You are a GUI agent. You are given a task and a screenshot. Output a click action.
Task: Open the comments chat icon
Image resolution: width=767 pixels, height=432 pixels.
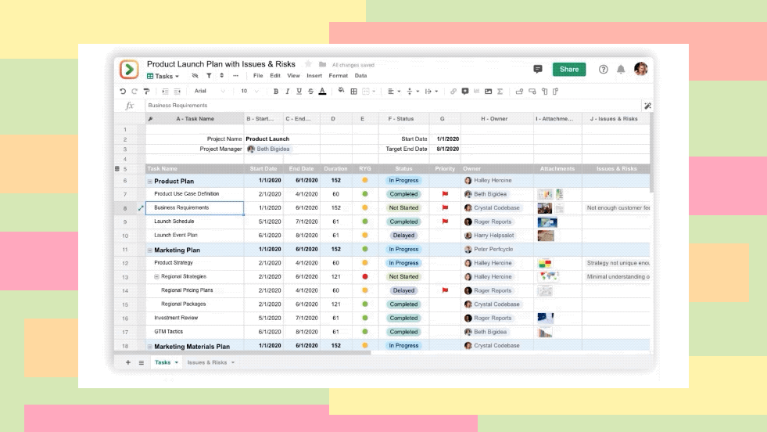(x=538, y=69)
